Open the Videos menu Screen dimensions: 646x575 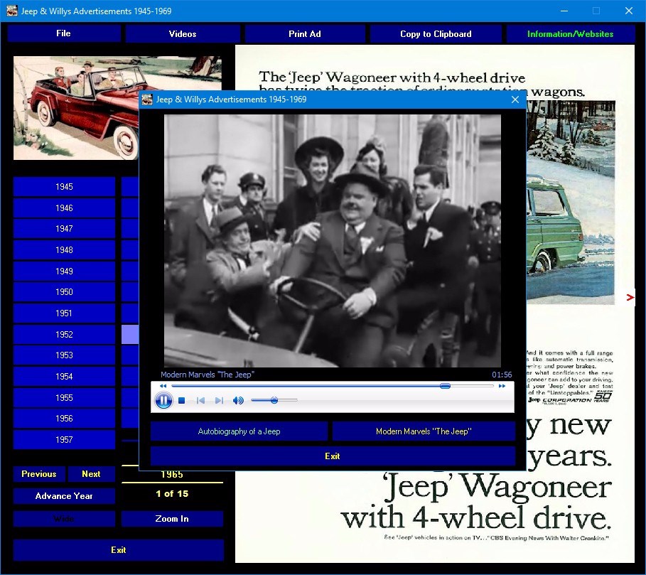click(183, 34)
